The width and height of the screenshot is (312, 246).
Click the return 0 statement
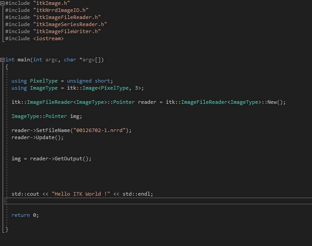[x=25, y=215]
